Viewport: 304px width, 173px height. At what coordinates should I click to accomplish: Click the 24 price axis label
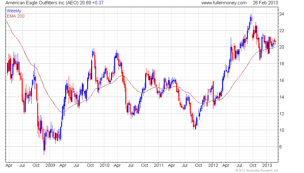pos(282,14)
